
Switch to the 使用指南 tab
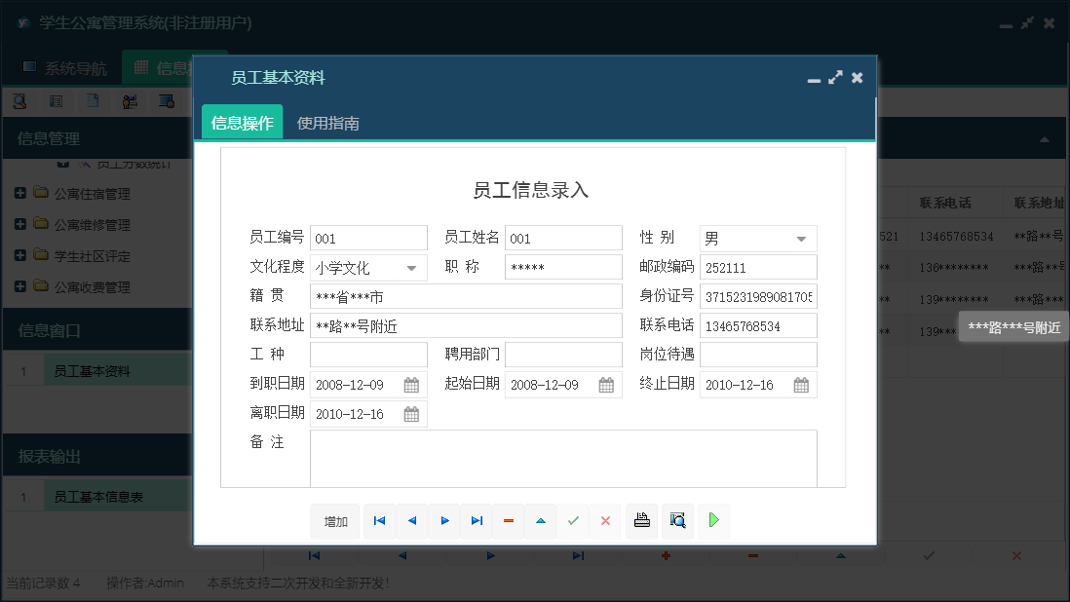(329, 125)
